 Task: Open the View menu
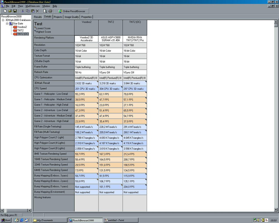click(20, 6)
